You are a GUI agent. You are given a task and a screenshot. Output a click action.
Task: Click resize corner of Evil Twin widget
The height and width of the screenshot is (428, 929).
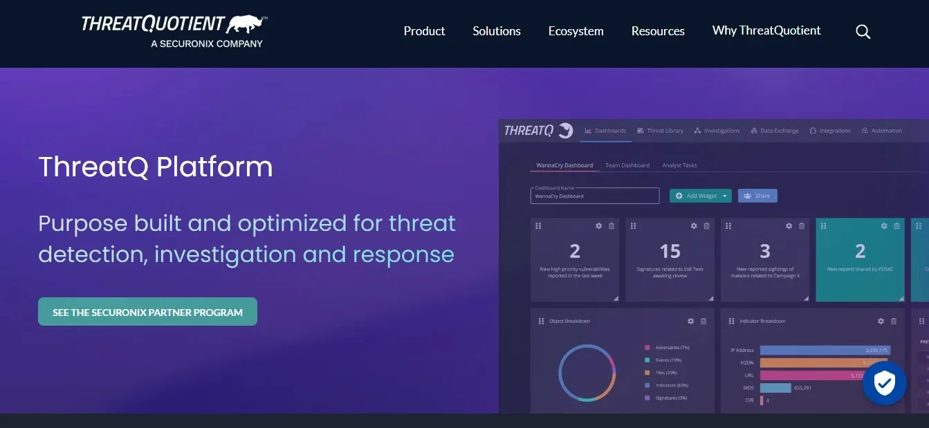click(710, 298)
